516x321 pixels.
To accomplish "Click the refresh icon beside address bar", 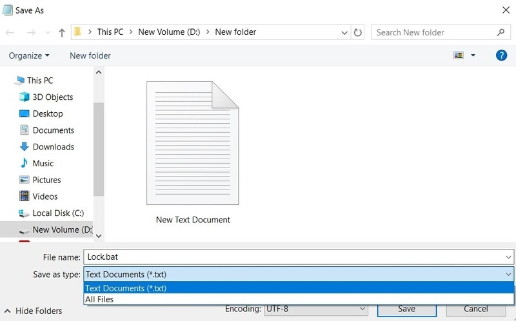I will 358,32.
